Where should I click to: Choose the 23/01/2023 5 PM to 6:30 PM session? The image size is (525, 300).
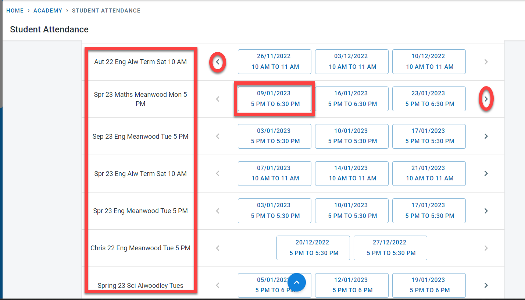(x=429, y=99)
